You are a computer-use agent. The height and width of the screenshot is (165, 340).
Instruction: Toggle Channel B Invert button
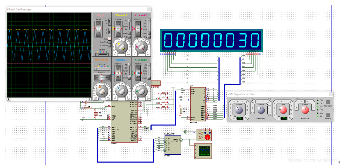coord(129,78)
